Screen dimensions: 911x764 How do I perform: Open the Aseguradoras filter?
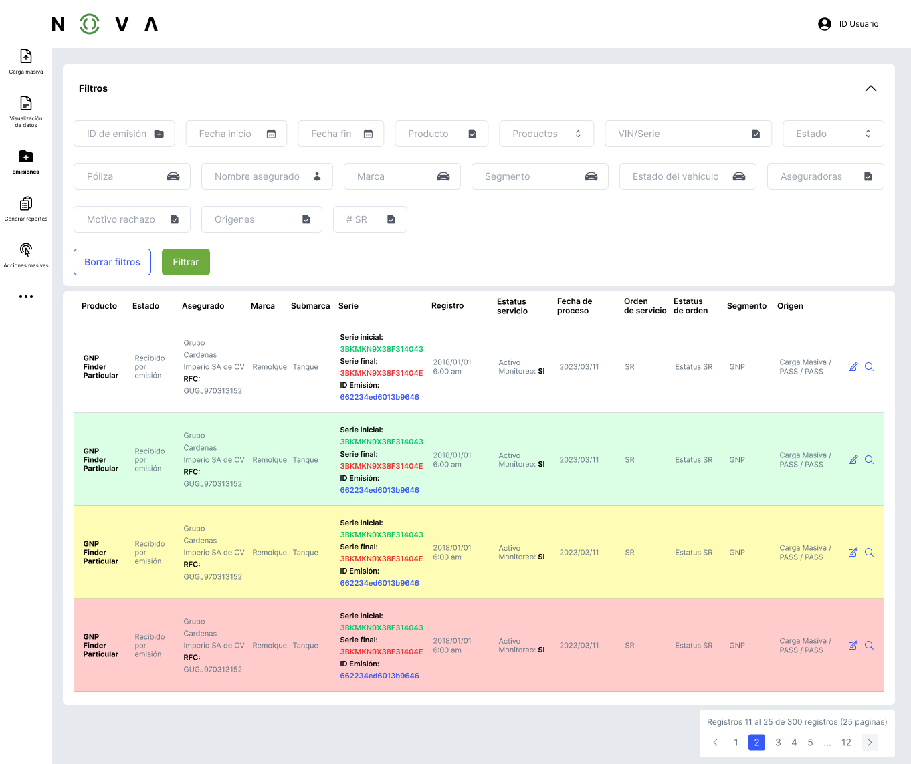[825, 176]
